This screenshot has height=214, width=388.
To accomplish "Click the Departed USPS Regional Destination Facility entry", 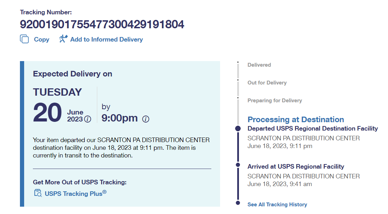I will pyautogui.click(x=312, y=128).
